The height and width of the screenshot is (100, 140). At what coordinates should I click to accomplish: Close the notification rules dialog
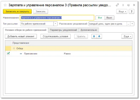click(134, 5)
